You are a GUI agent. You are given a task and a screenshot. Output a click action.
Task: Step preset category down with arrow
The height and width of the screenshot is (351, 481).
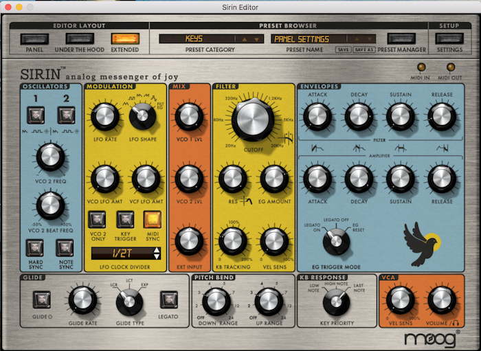tap(257, 39)
